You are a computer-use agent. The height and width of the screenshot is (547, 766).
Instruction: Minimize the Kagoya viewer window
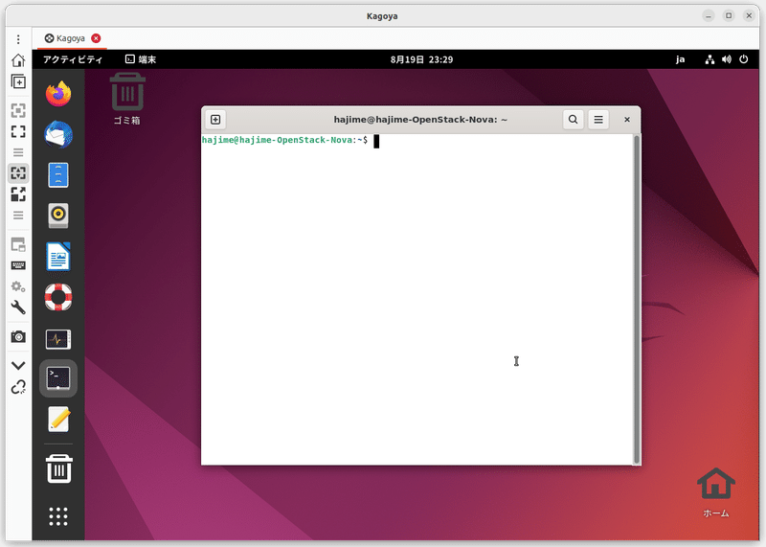pos(709,15)
